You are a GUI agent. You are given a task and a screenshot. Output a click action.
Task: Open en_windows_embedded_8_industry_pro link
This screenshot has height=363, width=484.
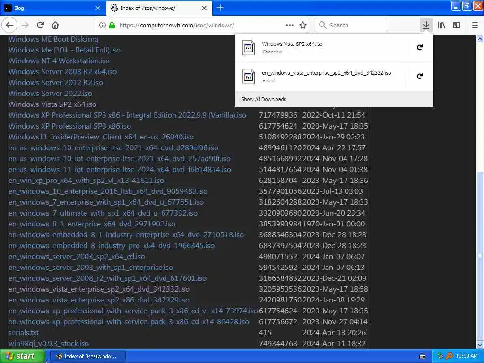click(x=112, y=246)
